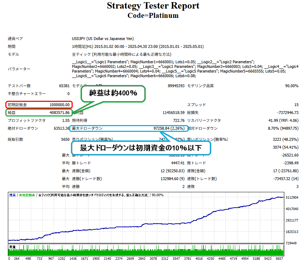Click the 買いポジション(勝率%) label

pos(207,139)
